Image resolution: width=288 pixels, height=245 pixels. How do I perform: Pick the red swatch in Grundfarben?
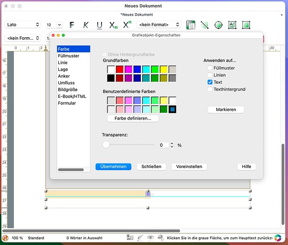point(120,70)
